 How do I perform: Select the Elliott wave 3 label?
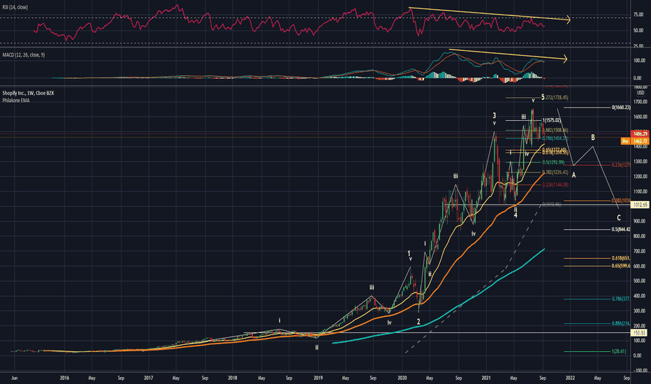(495, 115)
